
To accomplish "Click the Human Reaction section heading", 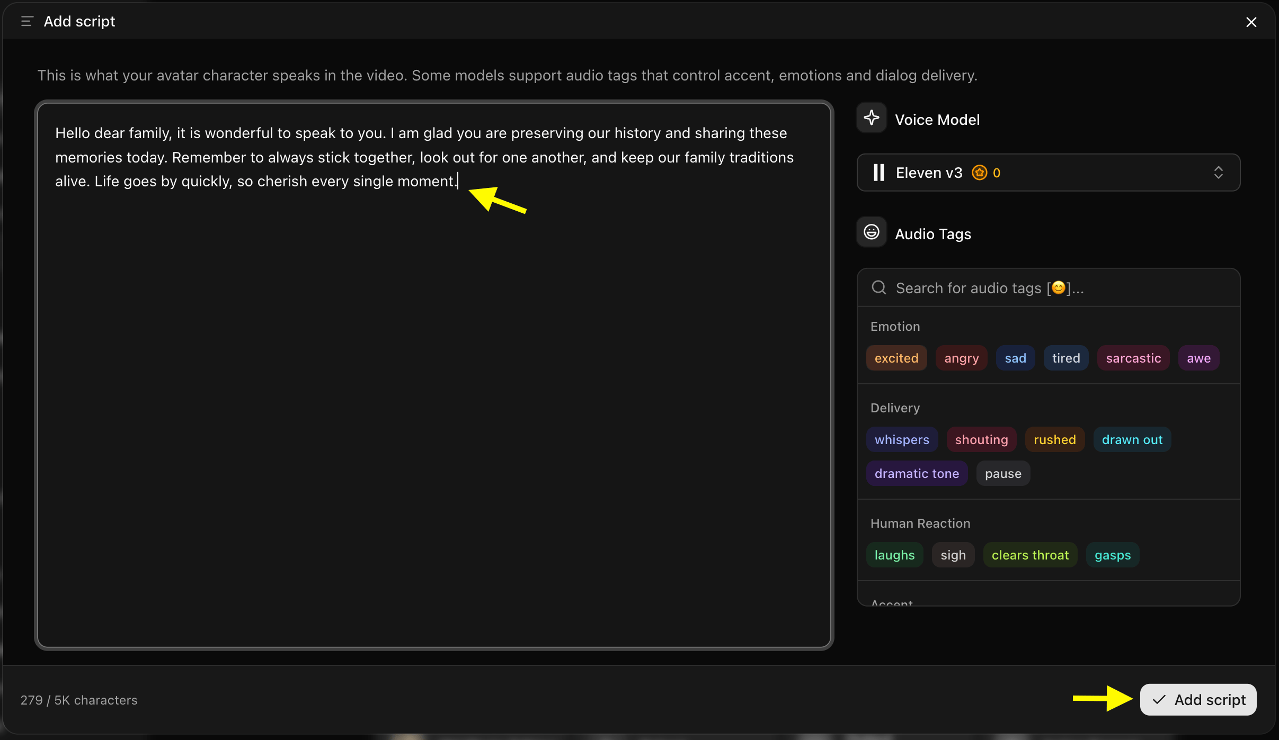I will coord(920,523).
